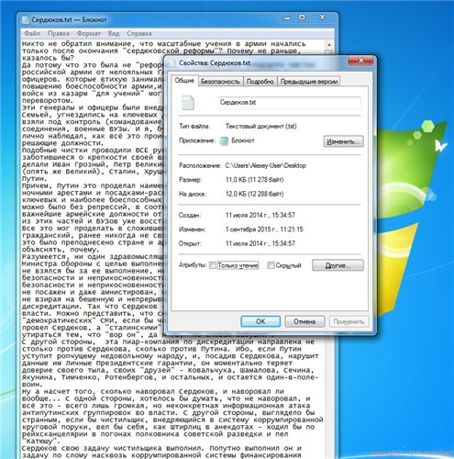
Task: Toggle the Только чтение checkbox
Action: coord(213,265)
